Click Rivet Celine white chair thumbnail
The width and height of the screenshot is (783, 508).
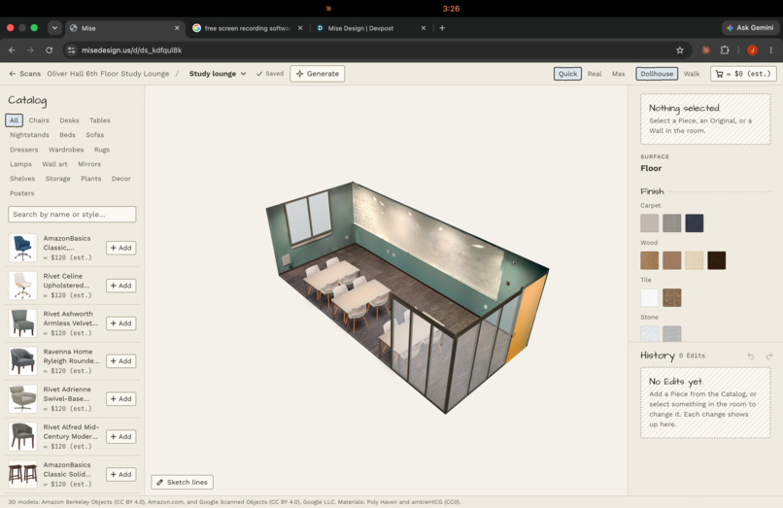[x=22, y=286]
